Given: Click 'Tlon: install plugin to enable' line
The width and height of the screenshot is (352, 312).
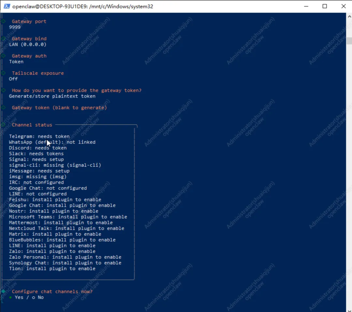Looking at the screenshot, I should [x=52, y=268].
